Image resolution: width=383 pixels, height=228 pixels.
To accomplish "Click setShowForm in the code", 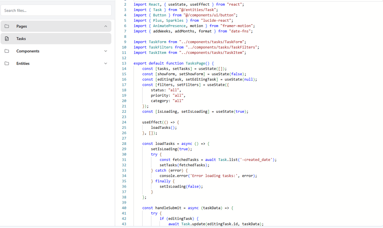I will coord(191,74).
